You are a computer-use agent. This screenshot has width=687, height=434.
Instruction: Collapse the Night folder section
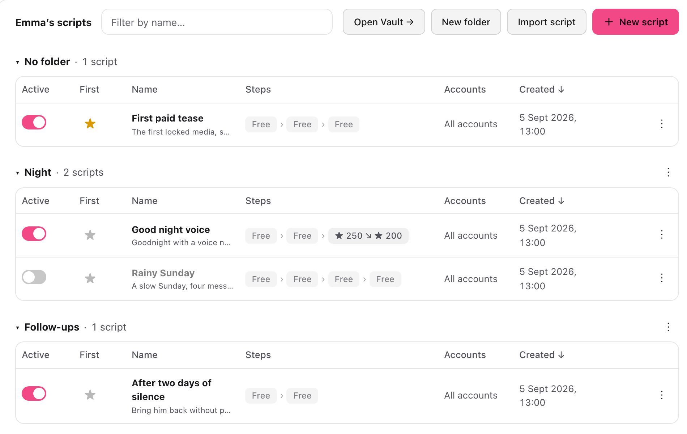[x=17, y=173]
